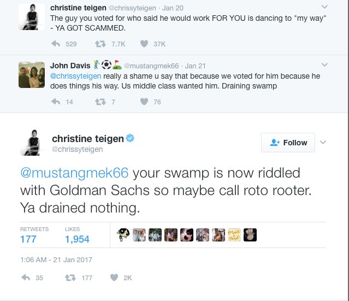Open the 1:06 AM - 21 Jan 2017 timestamp
The image size is (349, 301).
(x=56, y=259)
